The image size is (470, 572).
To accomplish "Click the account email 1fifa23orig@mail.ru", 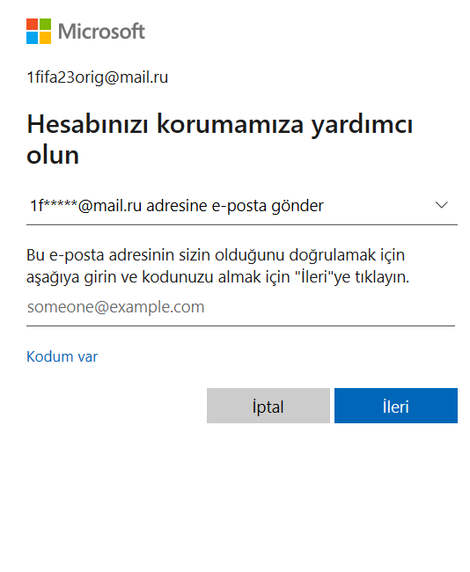I will point(98,77).
